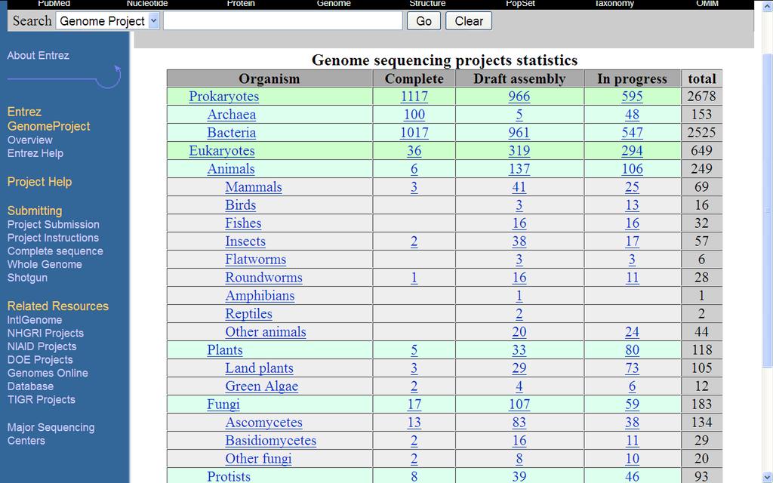Open the Eukaryotes organism link
The width and height of the screenshot is (773, 483).
(x=222, y=151)
